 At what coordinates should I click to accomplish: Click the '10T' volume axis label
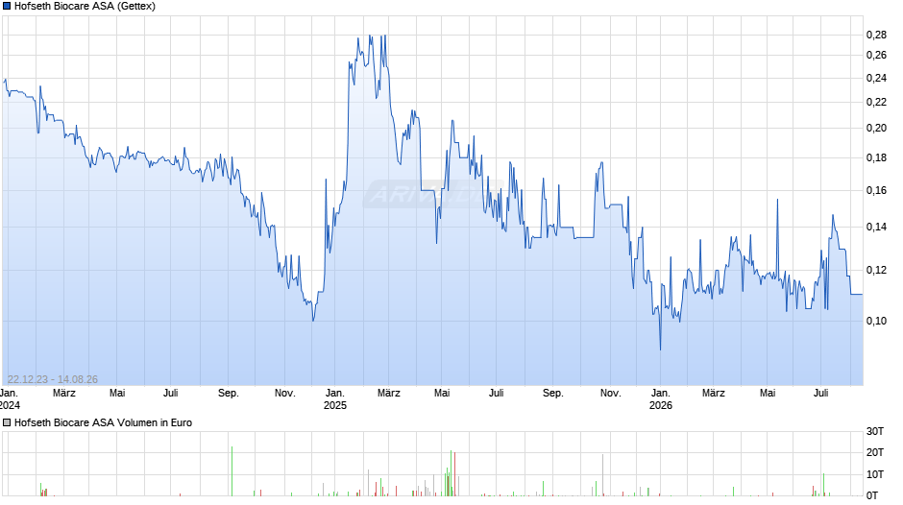(x=875, y=474)
